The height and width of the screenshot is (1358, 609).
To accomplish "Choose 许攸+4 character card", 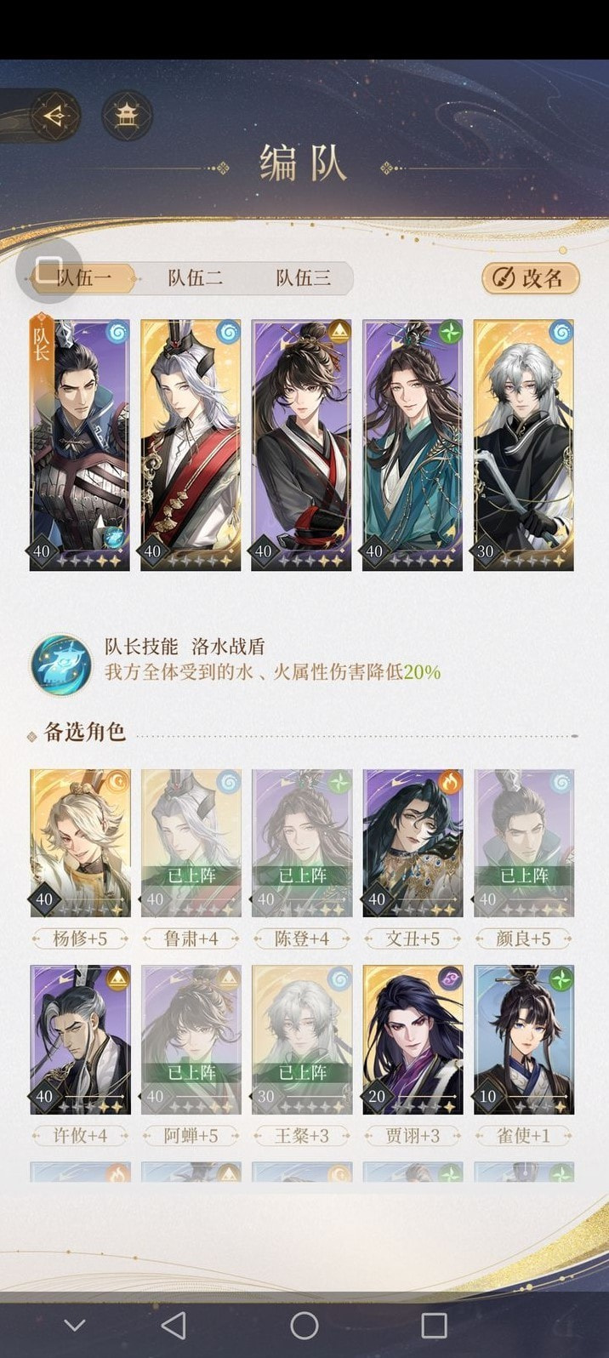I will (80, 1040).
